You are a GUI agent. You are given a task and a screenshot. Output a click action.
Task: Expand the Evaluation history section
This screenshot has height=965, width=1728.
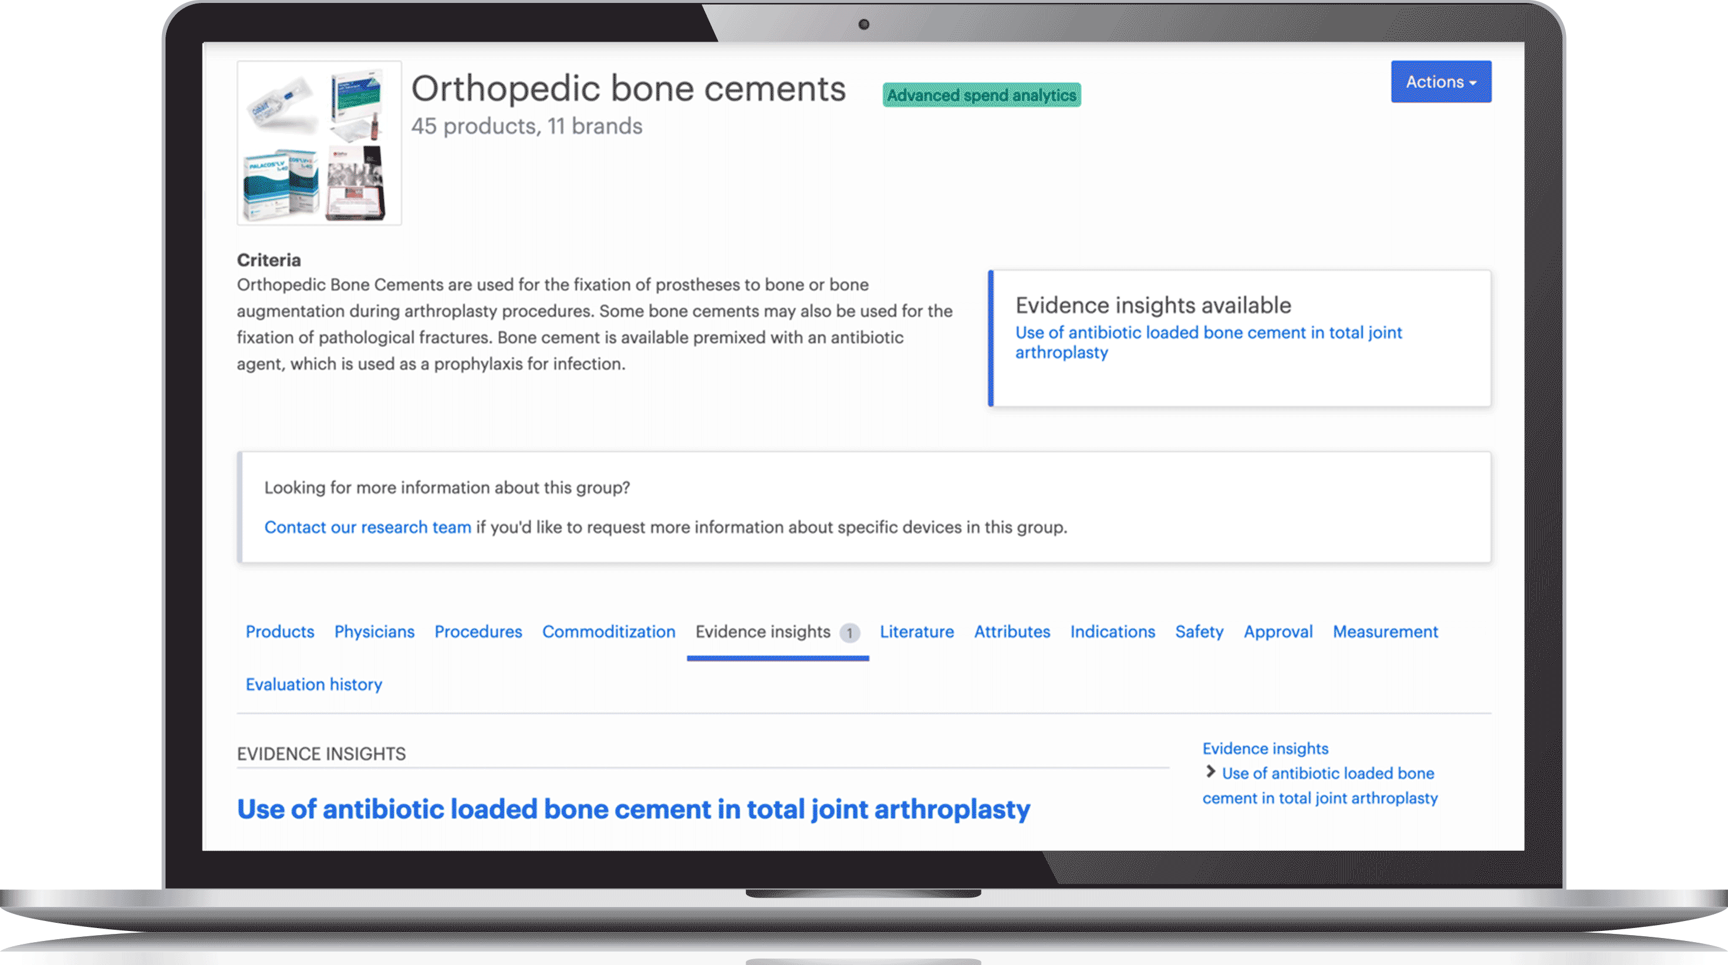[313, 684]
